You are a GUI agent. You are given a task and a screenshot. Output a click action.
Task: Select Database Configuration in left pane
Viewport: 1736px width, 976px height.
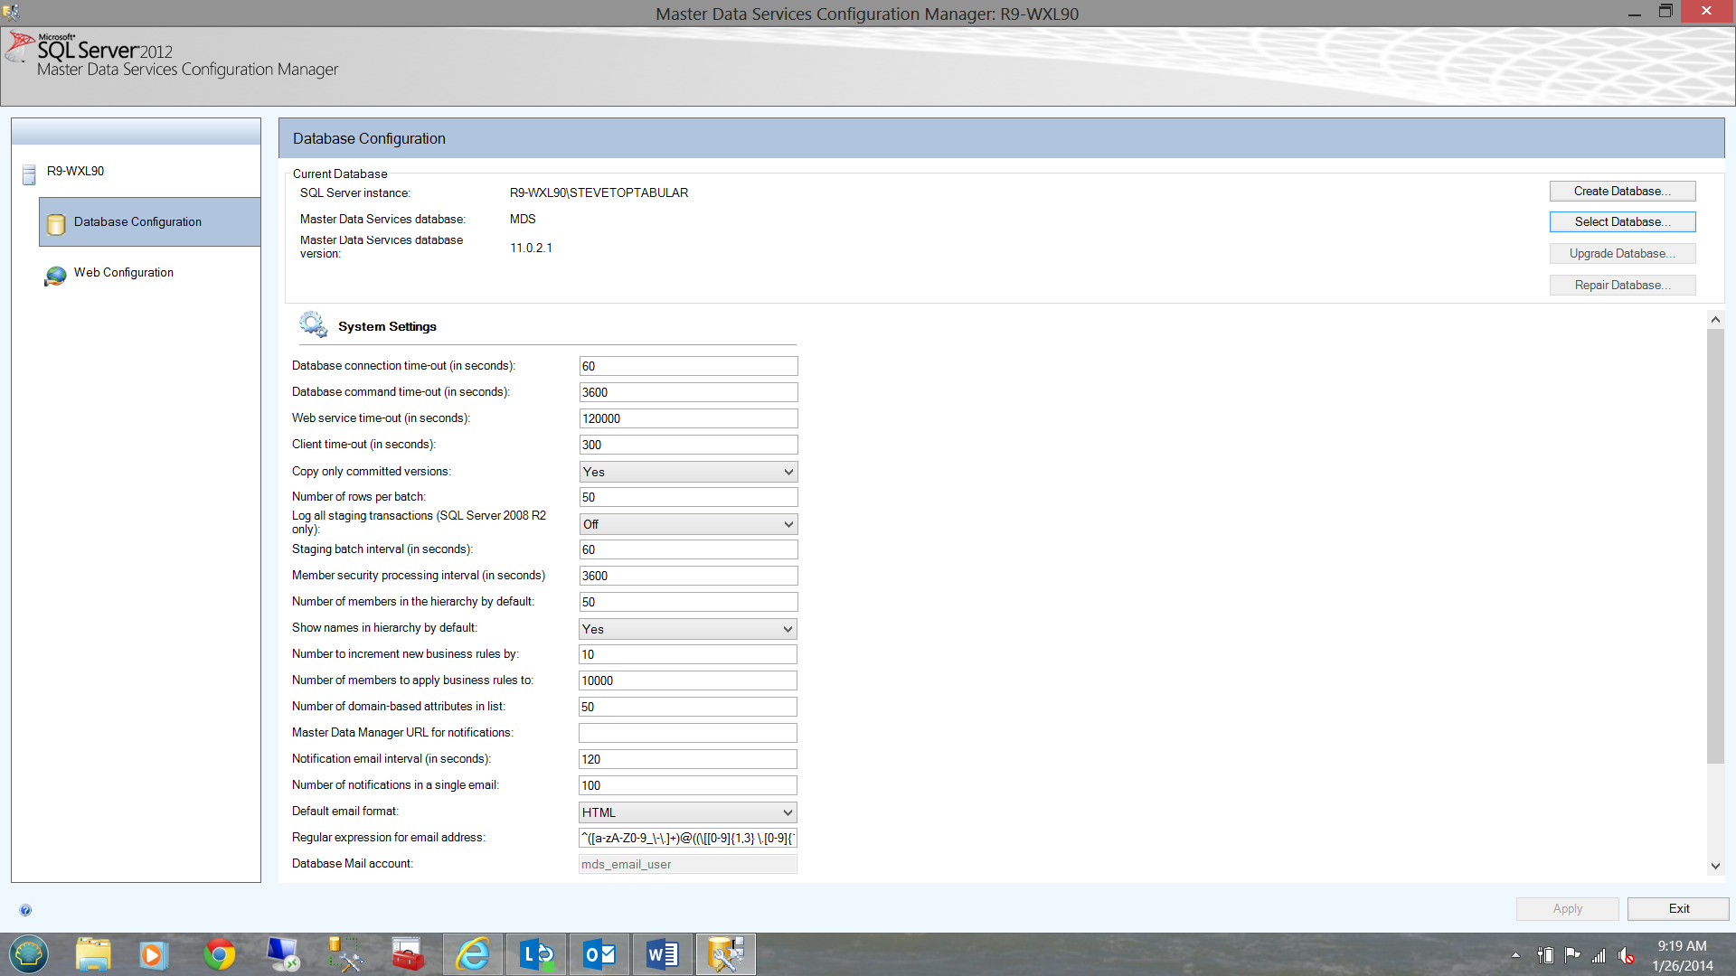pos(137,222)
